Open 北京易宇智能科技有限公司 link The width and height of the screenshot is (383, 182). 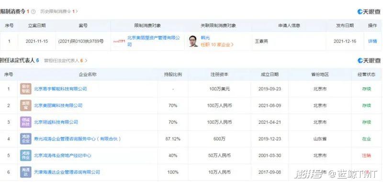click(60, 89)
